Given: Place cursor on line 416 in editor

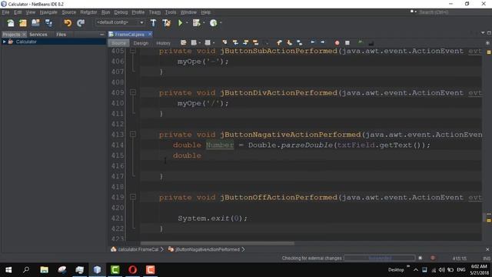Looking at the screenshot, I should point(311,166).
